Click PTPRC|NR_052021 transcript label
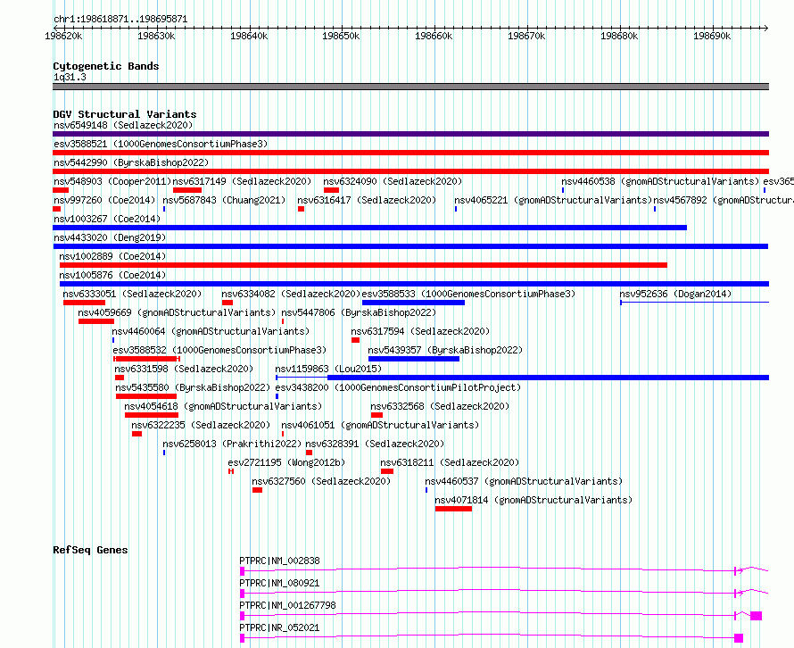 click(279, 627)
